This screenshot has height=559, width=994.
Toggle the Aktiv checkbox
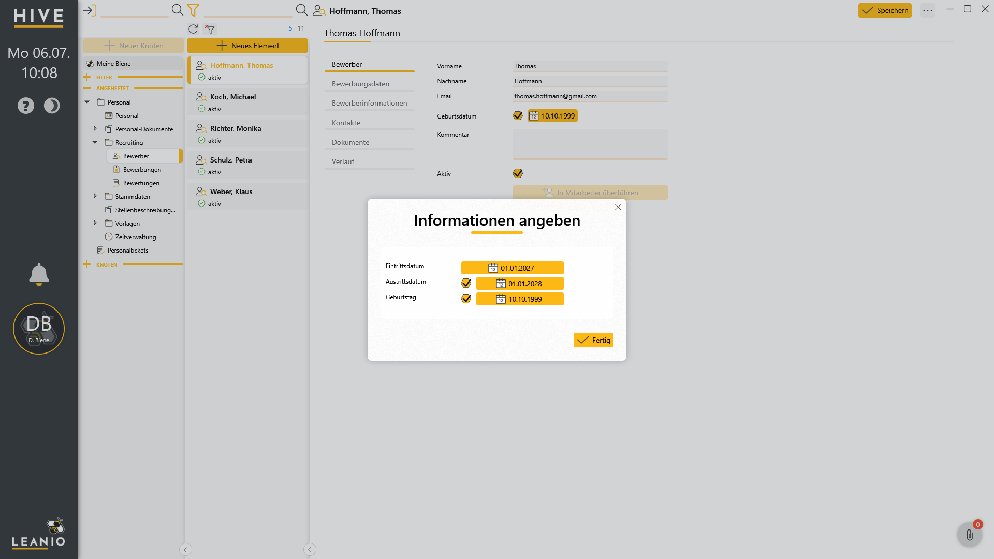518,173
